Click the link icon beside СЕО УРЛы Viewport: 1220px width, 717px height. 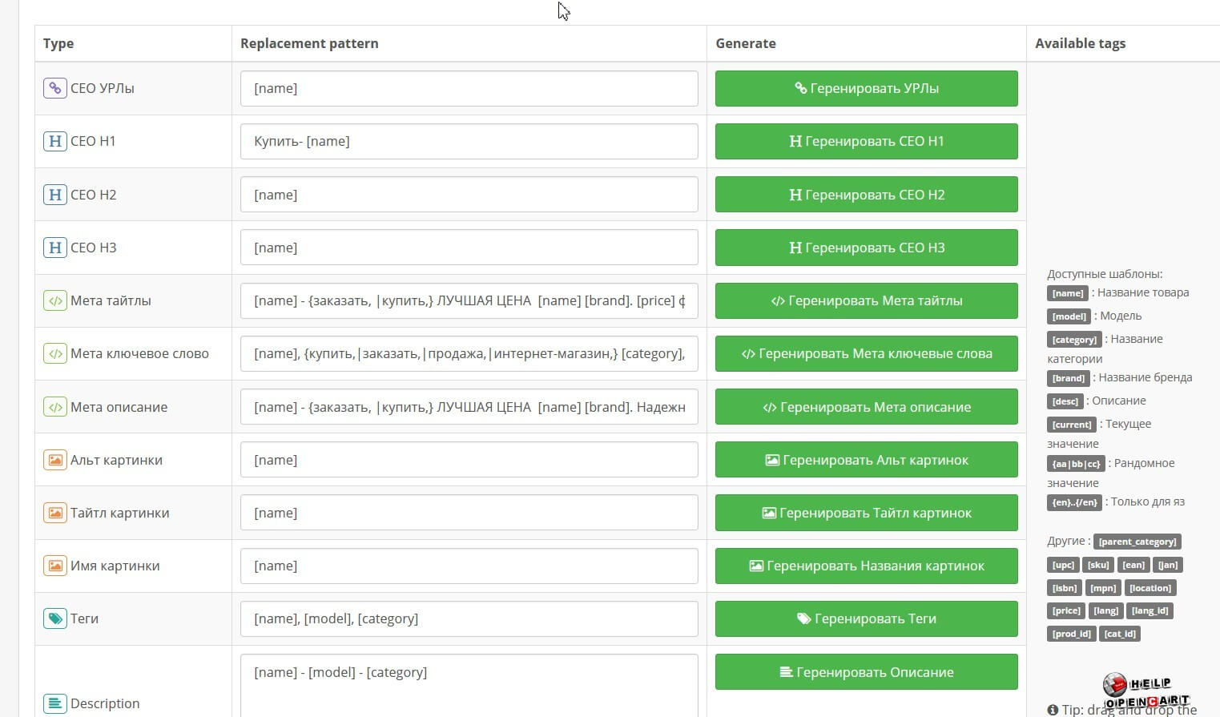click(x=54, y=88)
